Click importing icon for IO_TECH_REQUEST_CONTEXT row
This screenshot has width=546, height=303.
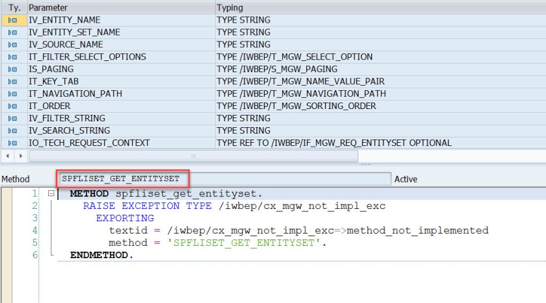click(x=12, y=143)
